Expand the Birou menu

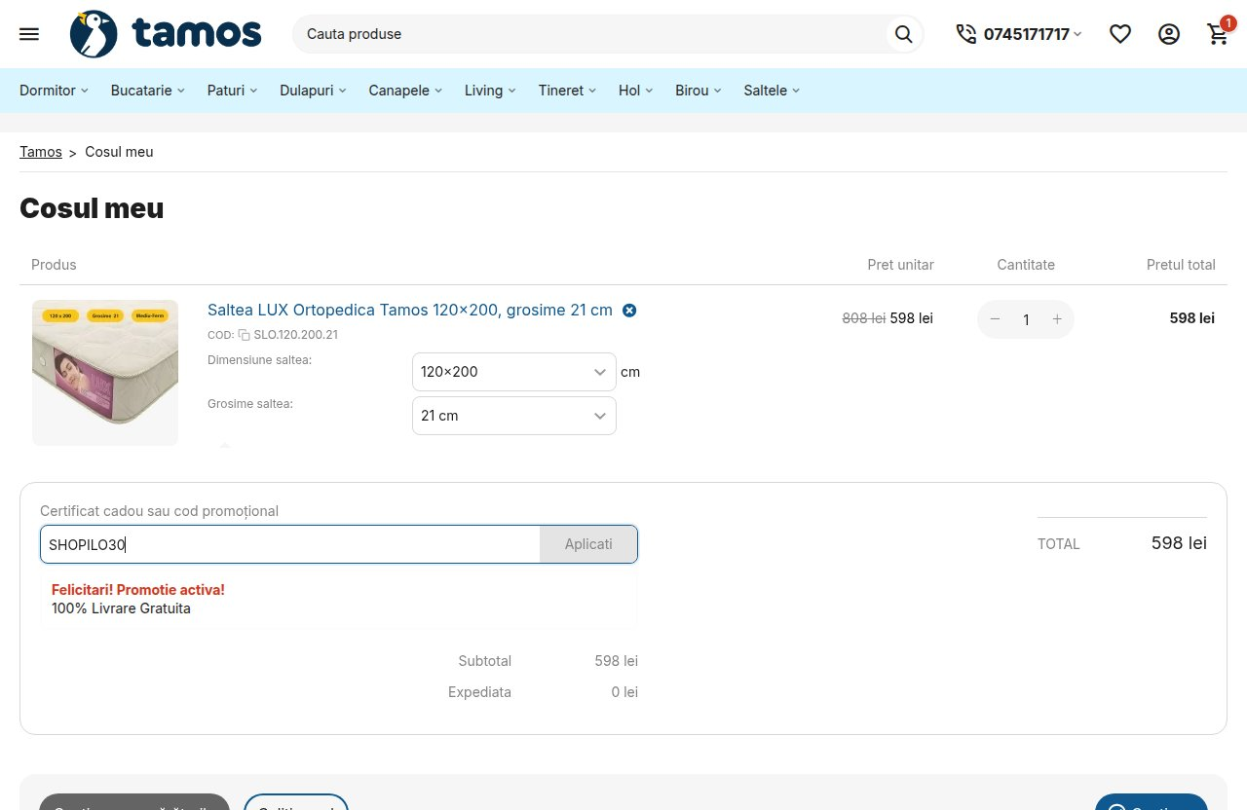pyautogui.click(x=699, y=91)
